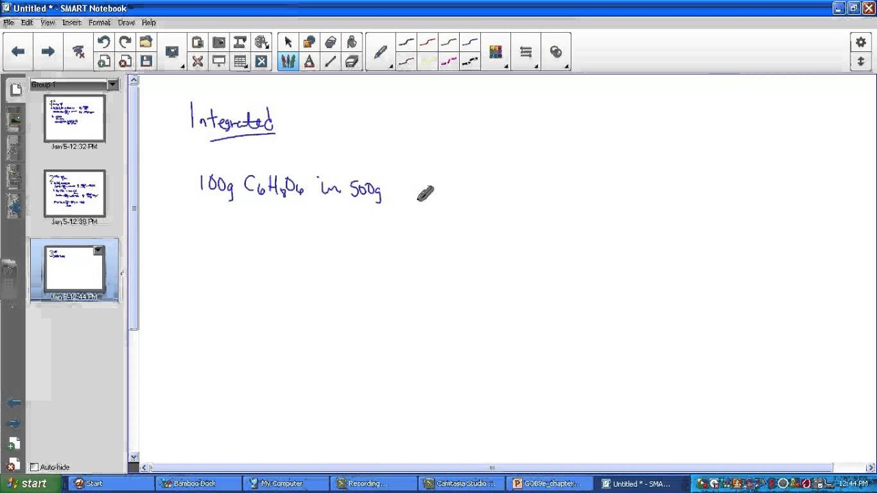Open the Insert menu
877x493 pixels.
click(72, 23)
